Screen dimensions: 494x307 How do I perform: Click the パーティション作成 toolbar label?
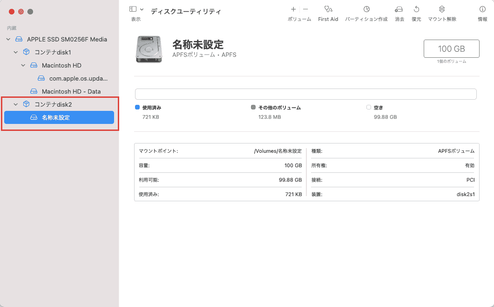366,19
